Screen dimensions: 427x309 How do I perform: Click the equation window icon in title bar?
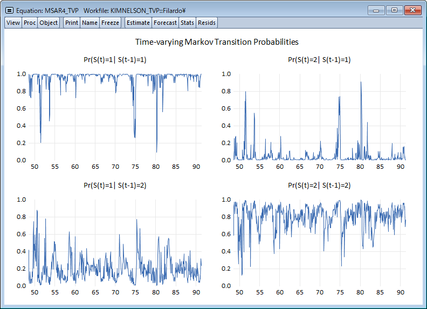[x=9, y=11]
